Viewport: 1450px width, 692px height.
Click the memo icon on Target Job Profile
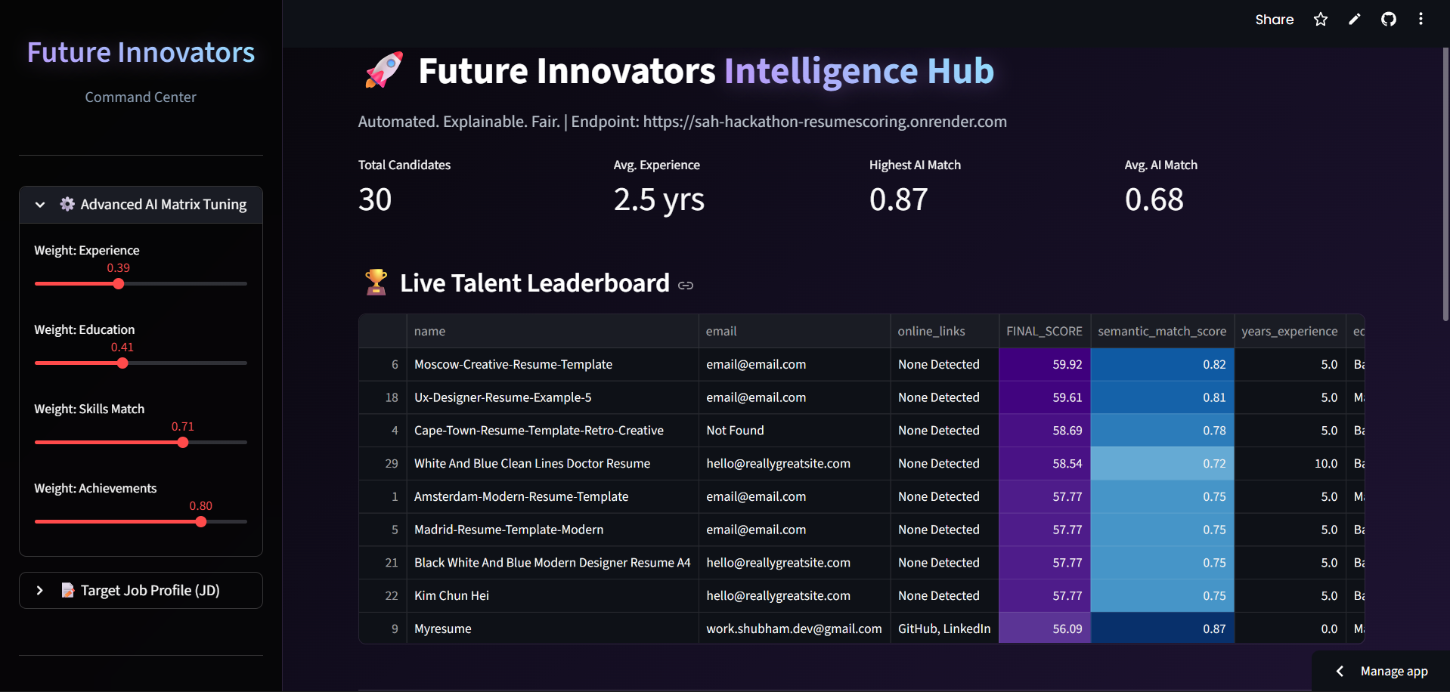tap(67, 590)
